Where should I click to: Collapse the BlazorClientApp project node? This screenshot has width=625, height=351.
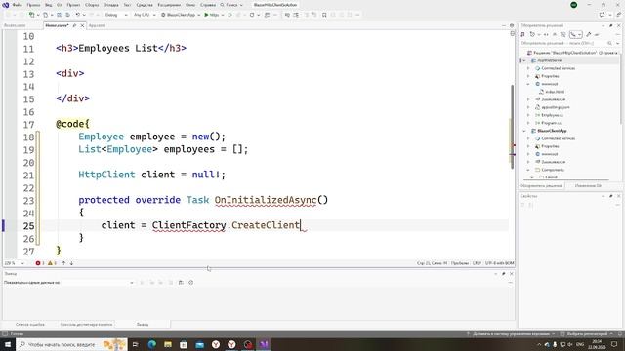524,131
